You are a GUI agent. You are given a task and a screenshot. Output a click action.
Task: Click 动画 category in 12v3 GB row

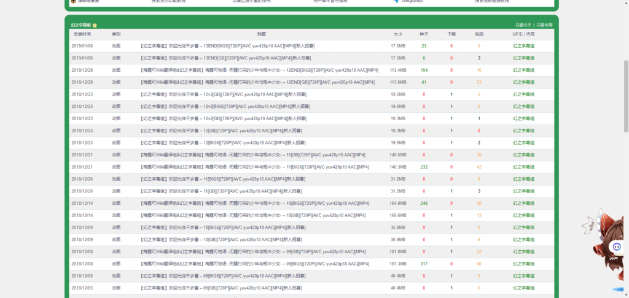coord(116,94)
